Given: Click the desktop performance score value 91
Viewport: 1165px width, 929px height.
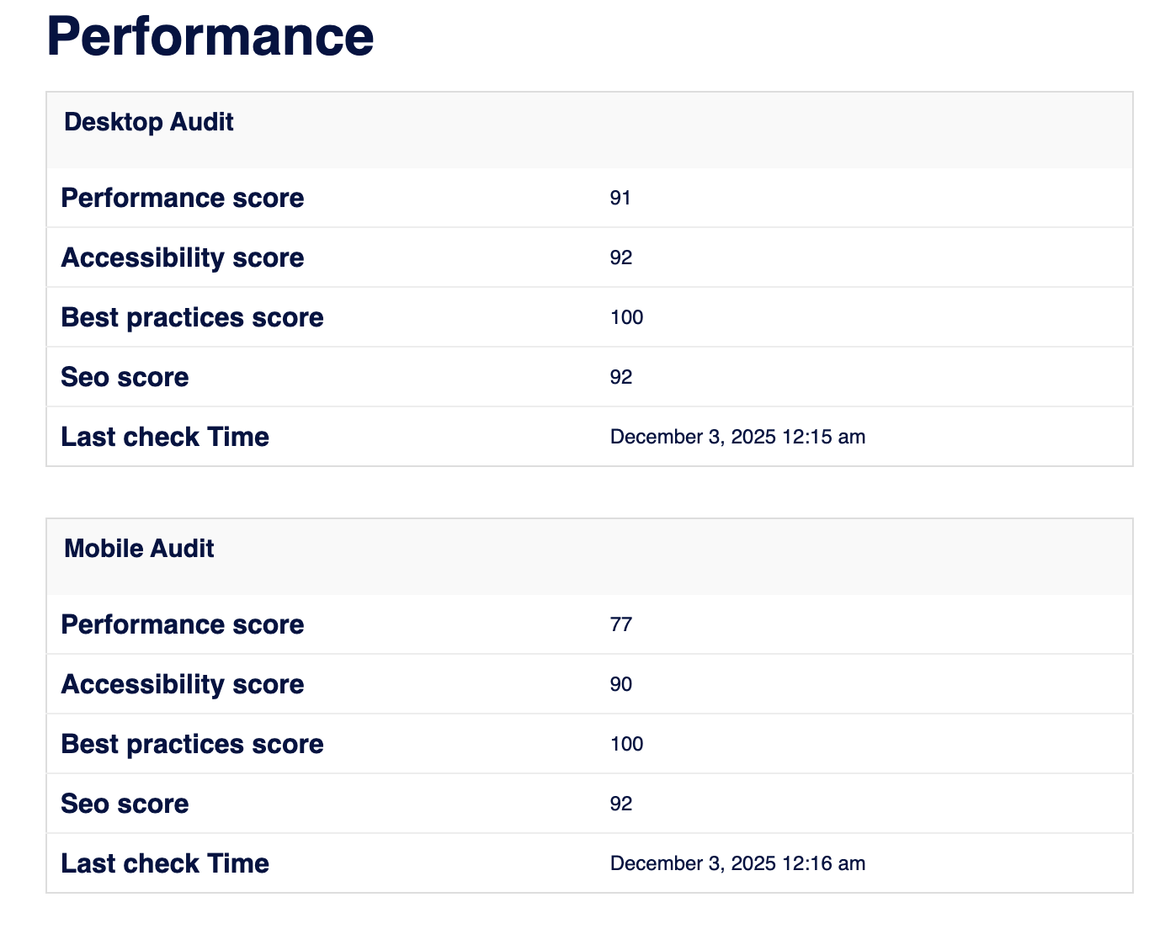Looking at the screenshot, I should click(620, 199).
